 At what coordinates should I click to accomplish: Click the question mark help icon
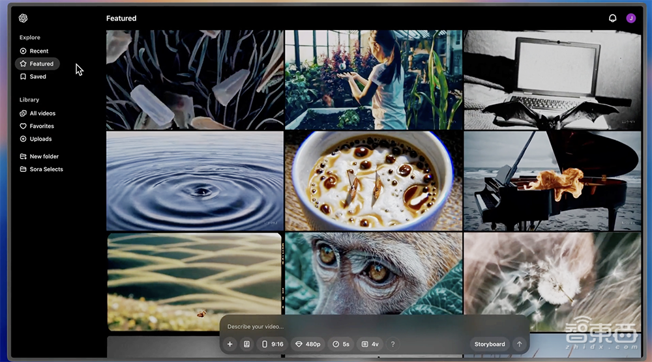(393, 344)
